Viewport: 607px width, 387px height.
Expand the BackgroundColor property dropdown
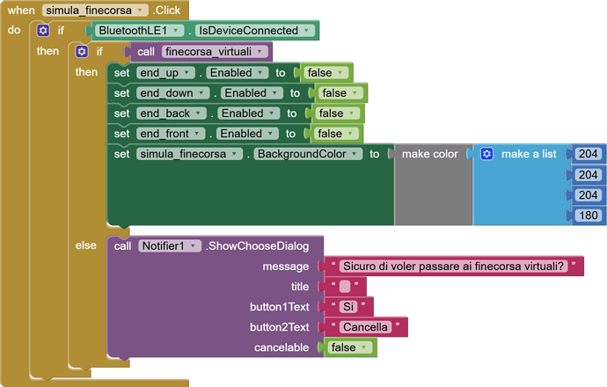pyautogui.click(x=355, y=154)
